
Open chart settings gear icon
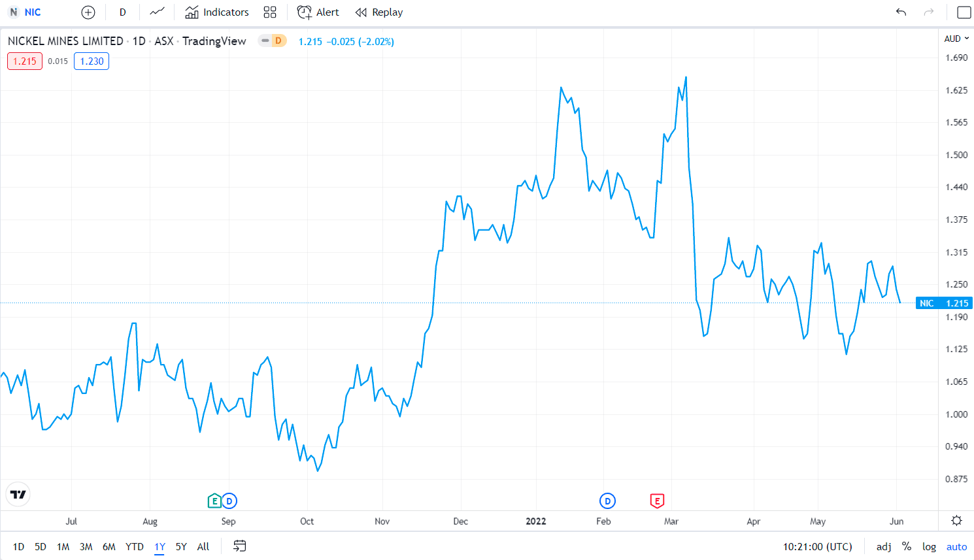[956, 521]
